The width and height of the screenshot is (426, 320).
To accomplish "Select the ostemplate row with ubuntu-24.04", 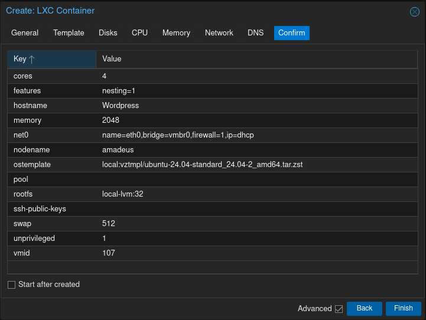I will coord(213,165).
